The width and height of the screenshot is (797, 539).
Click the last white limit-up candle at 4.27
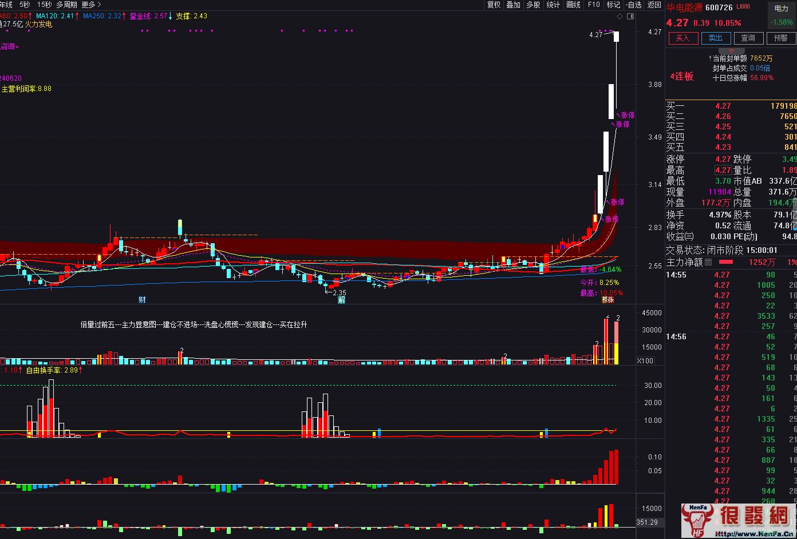point(617,37)
